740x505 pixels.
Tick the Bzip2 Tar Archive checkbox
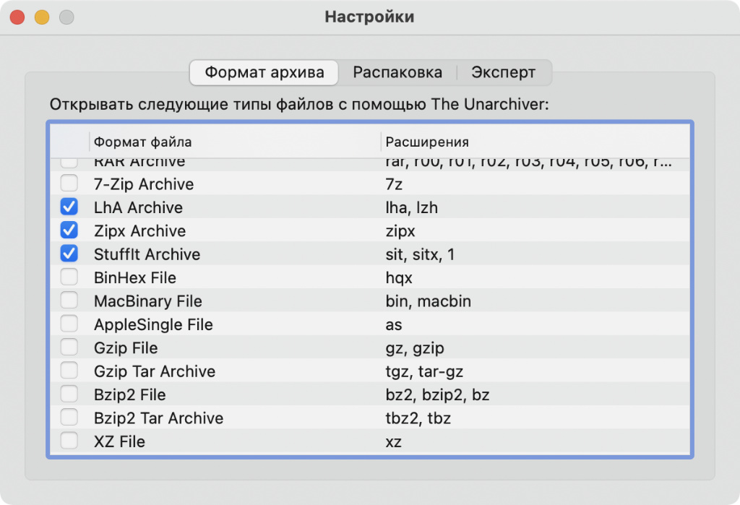pyautogui.click(x=69, y=418)
